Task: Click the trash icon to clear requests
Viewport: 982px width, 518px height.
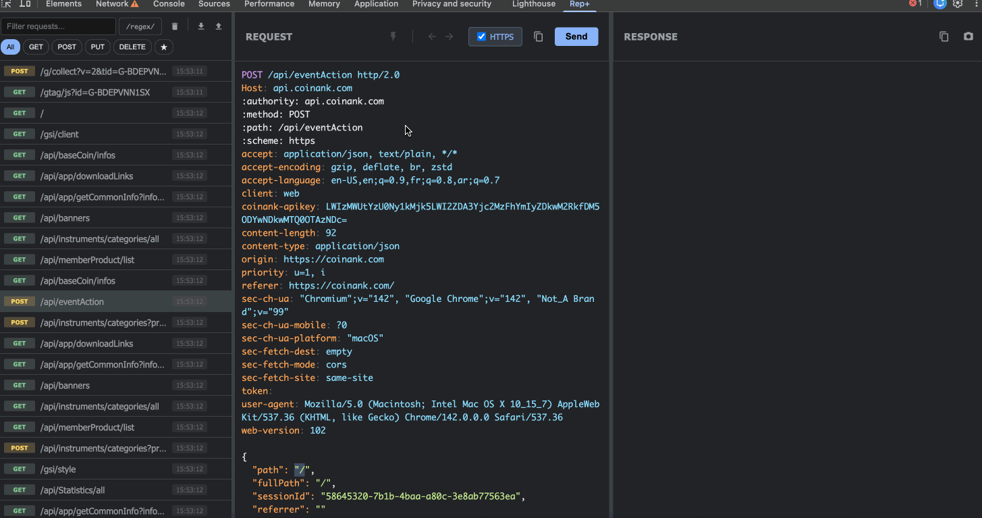Action: (x=175, y=26)
